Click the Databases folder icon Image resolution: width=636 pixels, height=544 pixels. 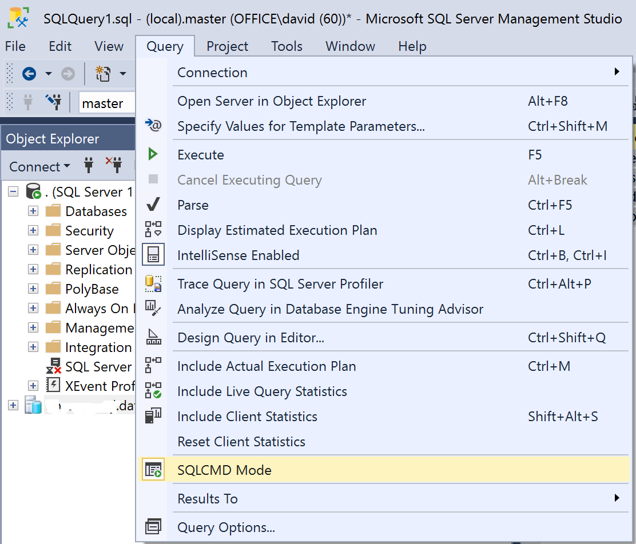(x=53, y=211)
